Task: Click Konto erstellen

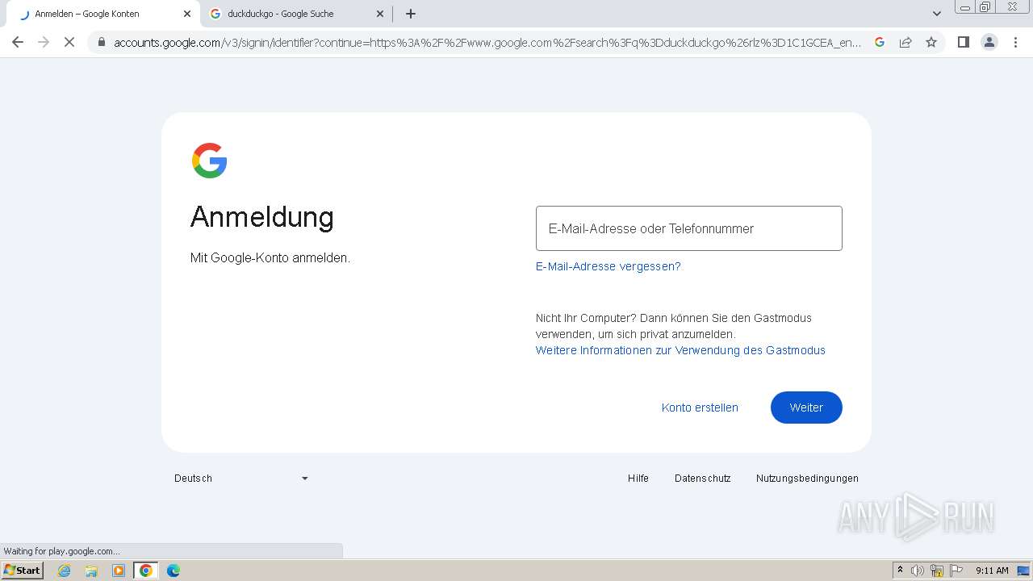Action: [x=700, y=408]
